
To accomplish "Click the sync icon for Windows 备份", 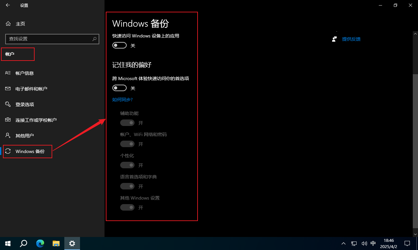I will coord(8,151).
